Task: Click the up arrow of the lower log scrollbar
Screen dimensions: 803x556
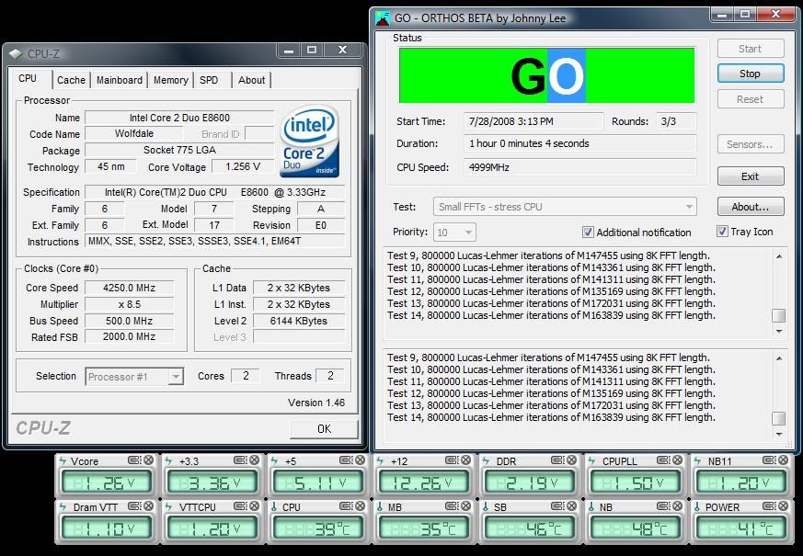Action: coord(779,358)
